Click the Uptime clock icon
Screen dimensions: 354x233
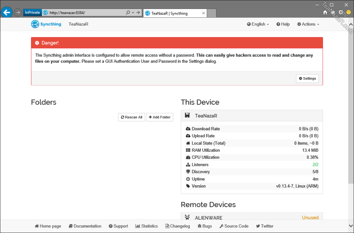(x=188, y=179)
